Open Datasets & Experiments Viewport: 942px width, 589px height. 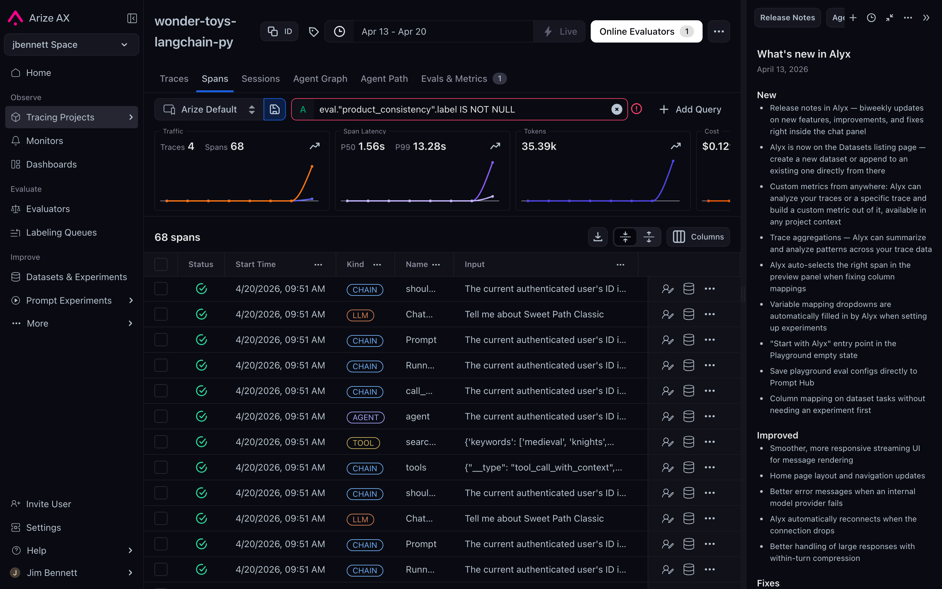[x=71, y=277]
